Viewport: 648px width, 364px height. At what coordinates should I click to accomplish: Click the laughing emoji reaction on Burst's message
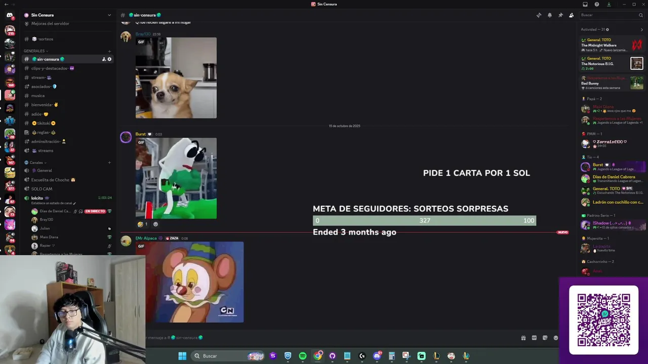pos(142,224)
